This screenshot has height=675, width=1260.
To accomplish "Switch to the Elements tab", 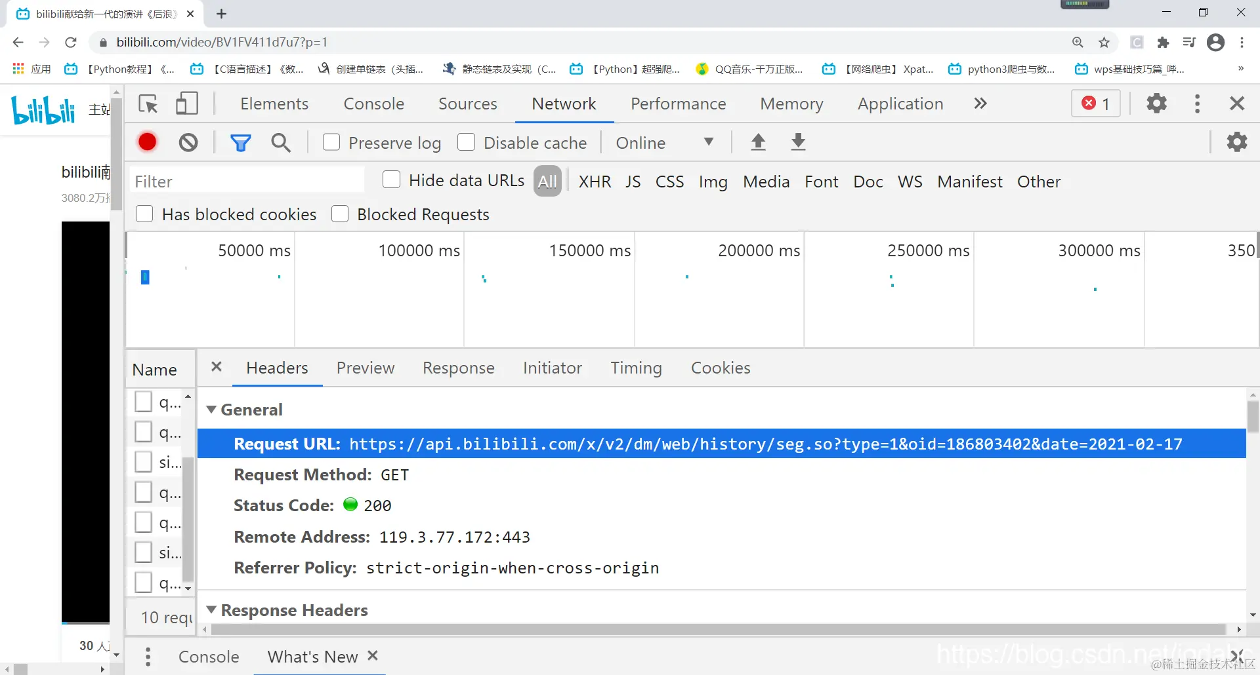I will pos(274,104).
